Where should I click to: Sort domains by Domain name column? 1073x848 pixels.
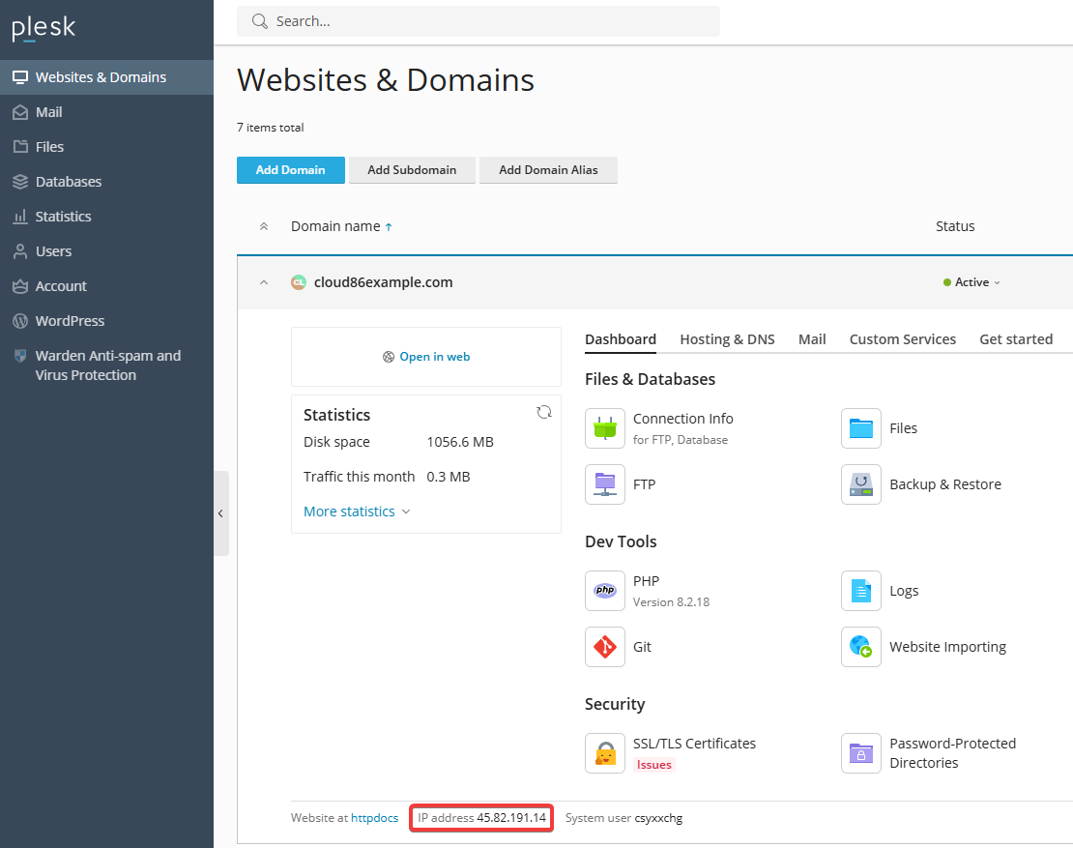(335, 225)
